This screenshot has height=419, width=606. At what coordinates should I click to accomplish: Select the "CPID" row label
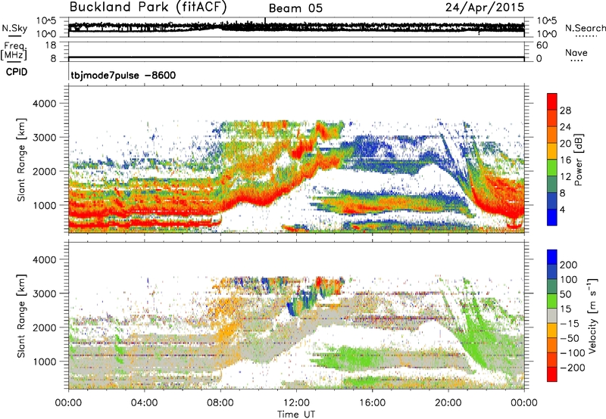17,72
